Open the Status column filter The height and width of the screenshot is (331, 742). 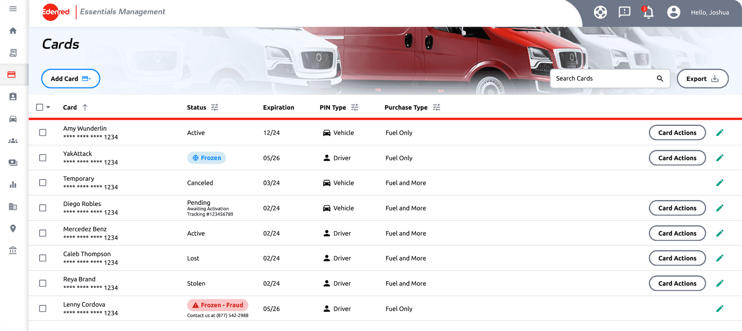coord(215,107)
